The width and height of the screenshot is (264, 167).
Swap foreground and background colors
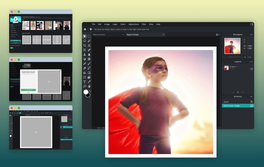pyautogui.click(x=89, y=91)
